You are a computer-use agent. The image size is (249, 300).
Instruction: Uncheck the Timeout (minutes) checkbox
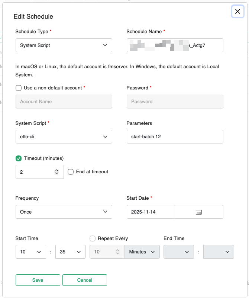click(x=19, y=158)
